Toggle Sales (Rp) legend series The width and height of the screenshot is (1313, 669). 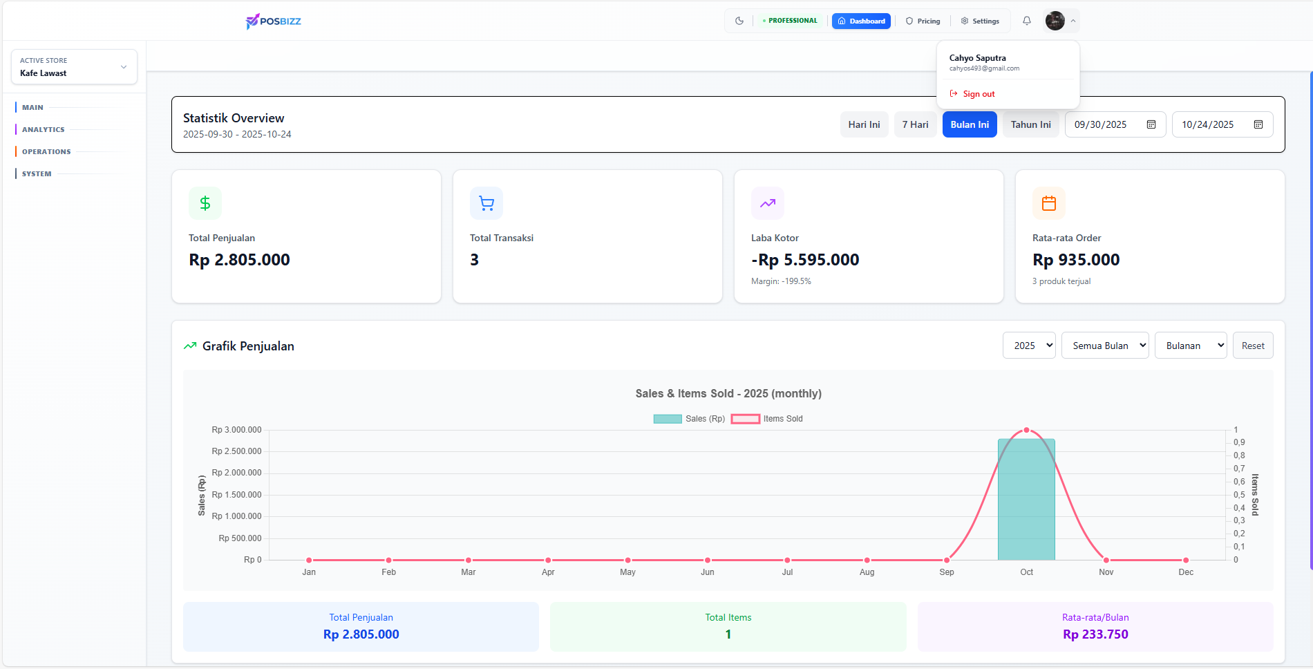tap(689, 419)
